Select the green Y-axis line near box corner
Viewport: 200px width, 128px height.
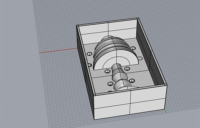pos(165,111)
